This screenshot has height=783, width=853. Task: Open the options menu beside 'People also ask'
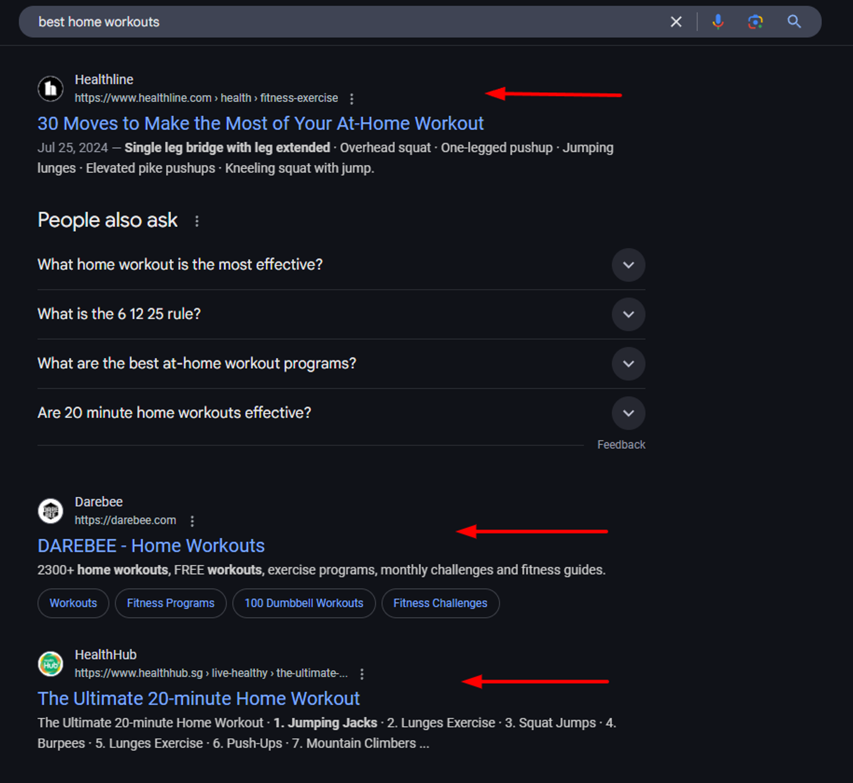tap(197, 221)
